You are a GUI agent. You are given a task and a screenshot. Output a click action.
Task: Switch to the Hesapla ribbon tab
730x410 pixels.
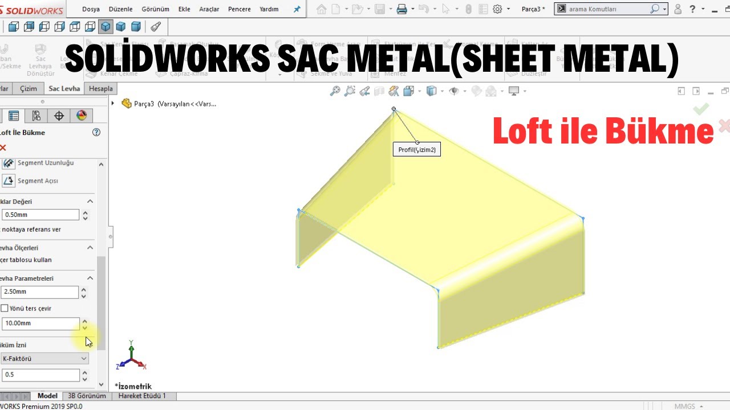click(x=101, y=88)
